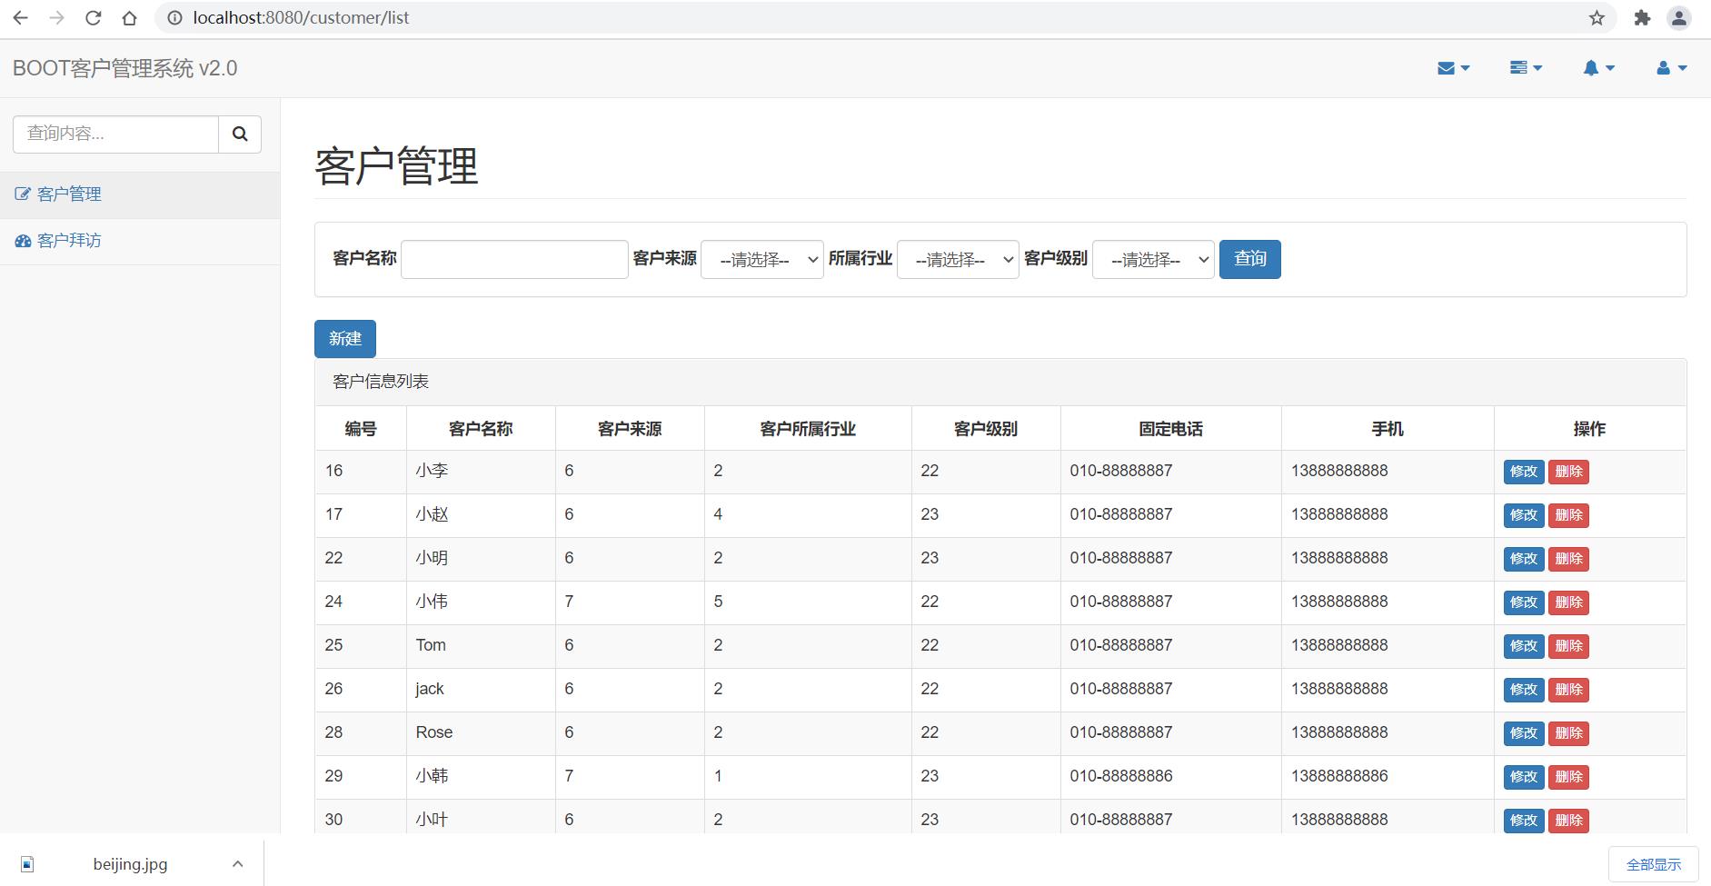1711x886 pixels.
Task: Click 删除 for customer 小李
Action: 1568,472
